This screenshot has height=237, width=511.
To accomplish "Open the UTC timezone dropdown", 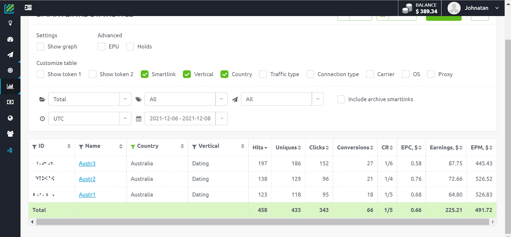I will (90, 119).
